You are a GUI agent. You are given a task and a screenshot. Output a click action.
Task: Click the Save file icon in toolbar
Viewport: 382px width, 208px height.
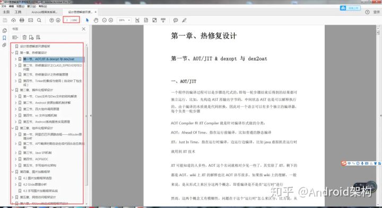5,21
